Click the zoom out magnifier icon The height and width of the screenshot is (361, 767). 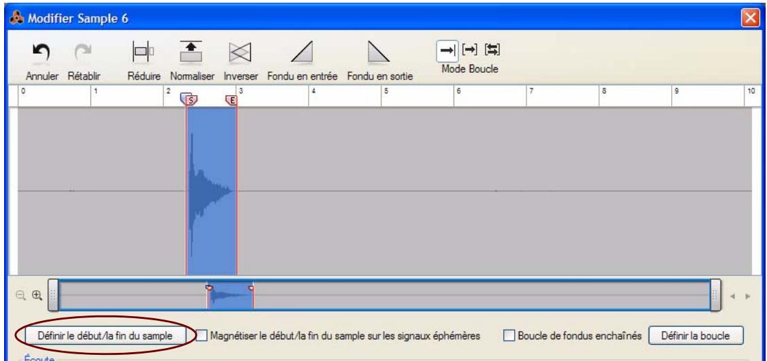click(21, 296)
